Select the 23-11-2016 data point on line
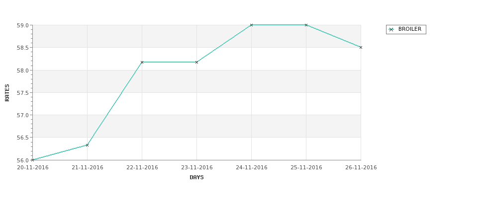Screen dimensions: 485x213 [x=196, y=63]
